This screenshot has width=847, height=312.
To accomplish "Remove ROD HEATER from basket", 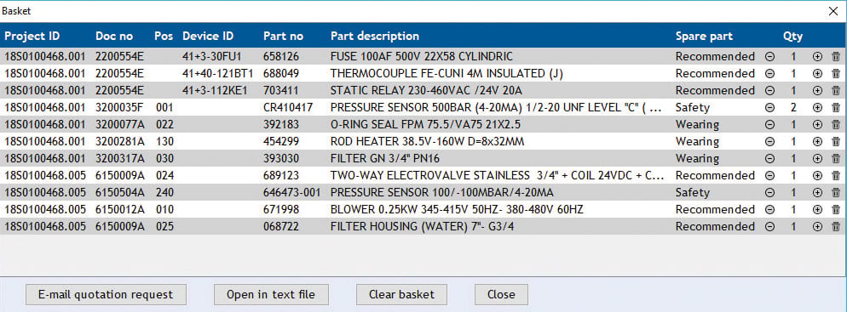I will pos(836,142).
